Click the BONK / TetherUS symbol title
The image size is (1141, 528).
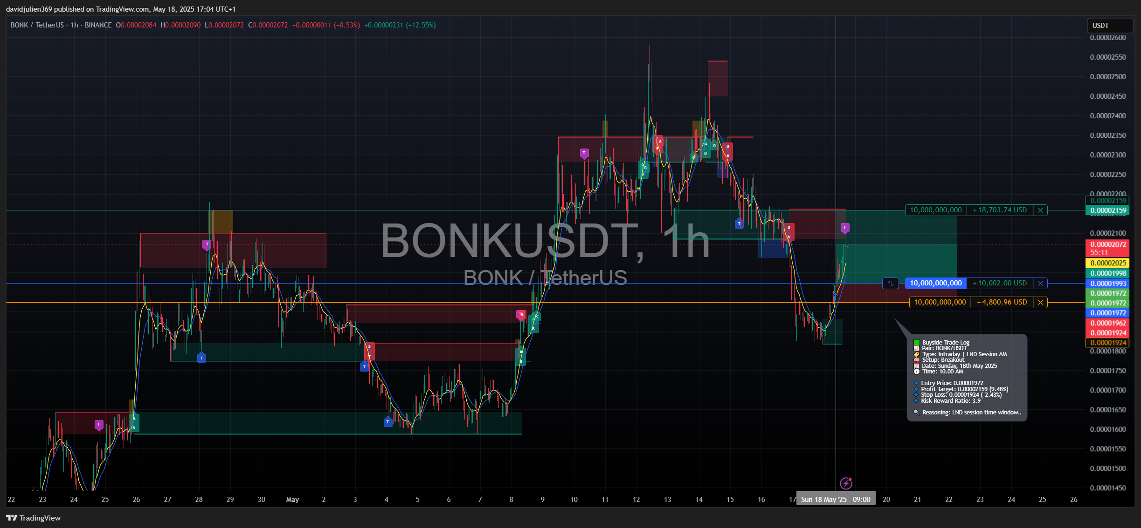[x=37, y=25]
